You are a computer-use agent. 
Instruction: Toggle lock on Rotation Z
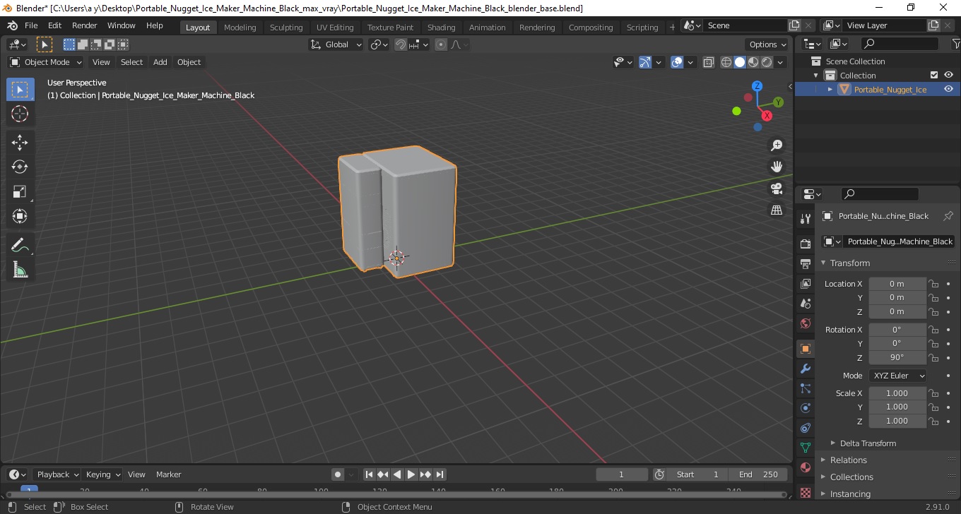(x=933, y=357)
